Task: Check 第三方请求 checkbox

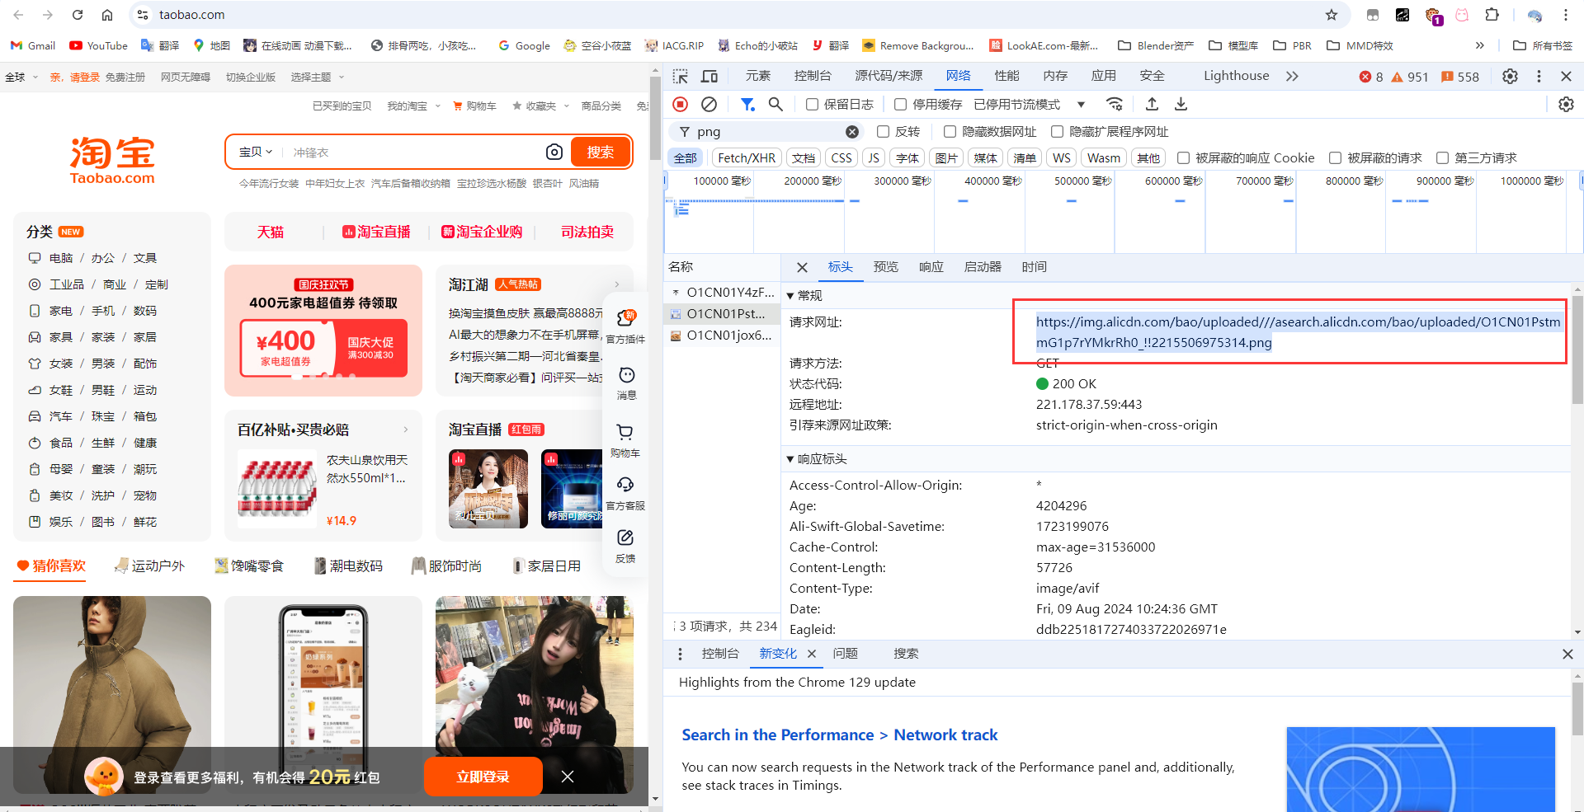Action: (x=1442, y=157)
